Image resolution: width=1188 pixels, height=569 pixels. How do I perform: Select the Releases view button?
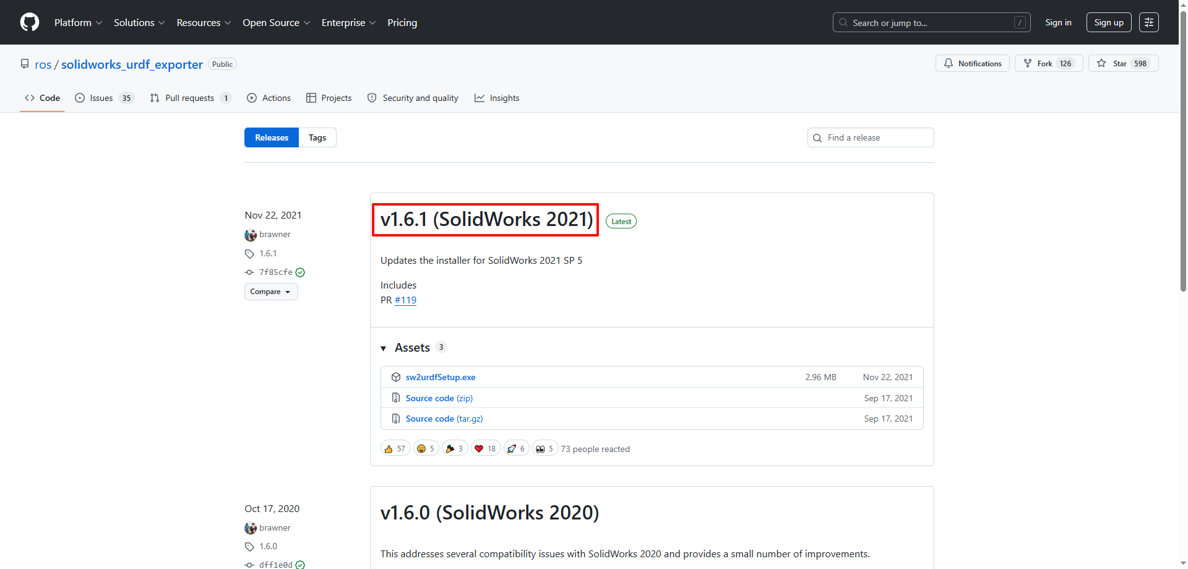click(272, 137)
